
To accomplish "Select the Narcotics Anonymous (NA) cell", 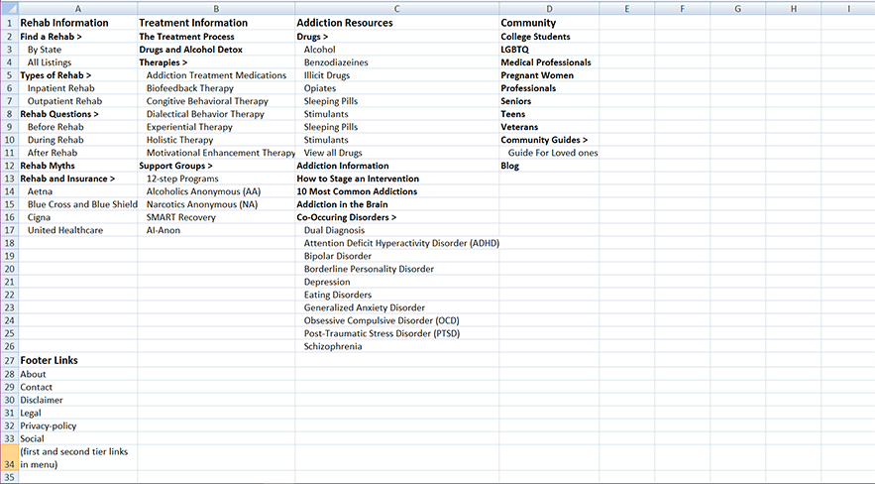I will click(203, 204).
